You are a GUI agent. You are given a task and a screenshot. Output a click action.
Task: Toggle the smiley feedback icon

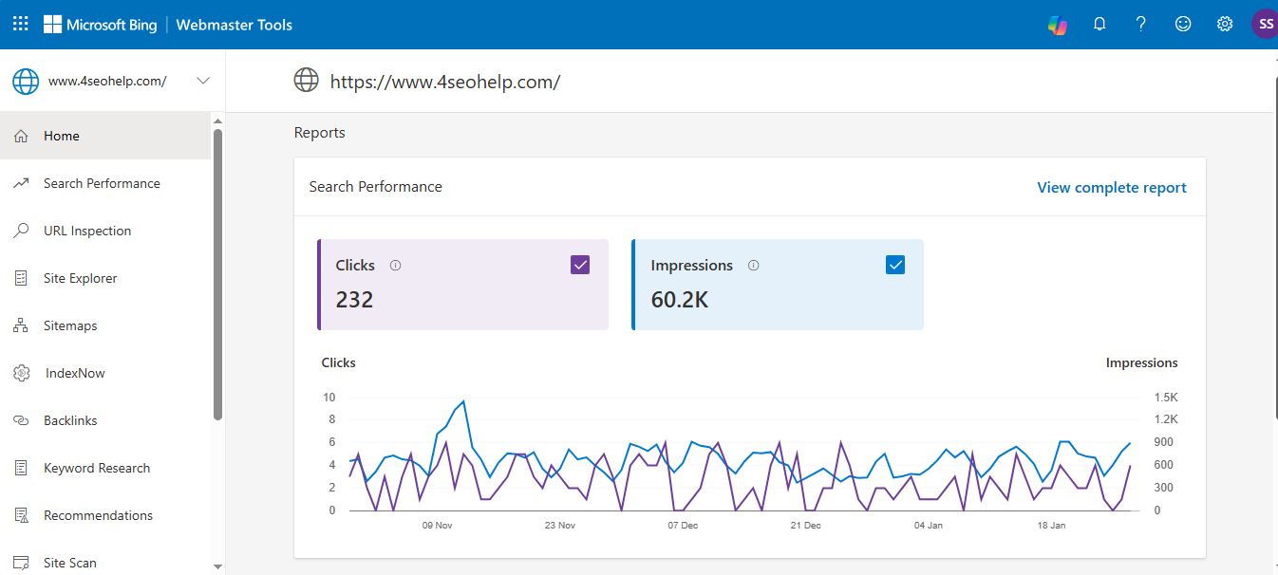click(1182, 23)
